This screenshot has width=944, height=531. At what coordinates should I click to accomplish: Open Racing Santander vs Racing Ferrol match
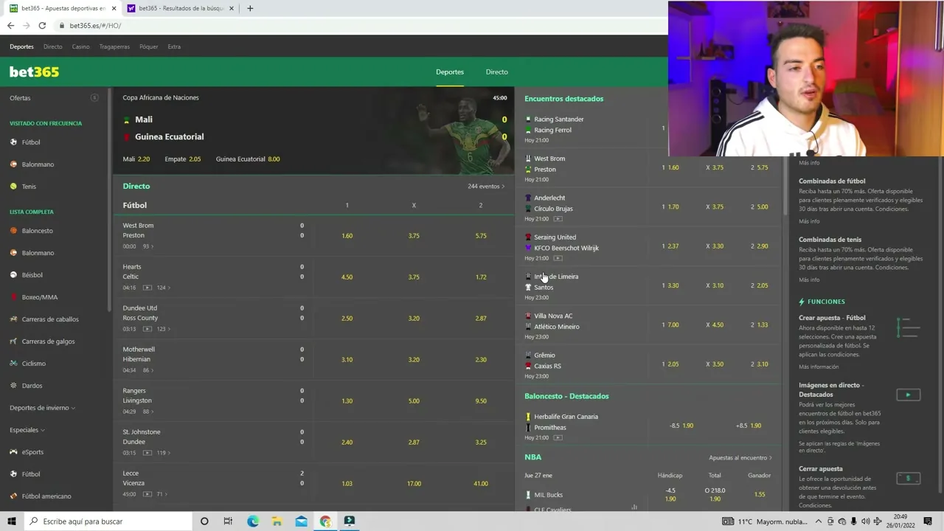558,125
